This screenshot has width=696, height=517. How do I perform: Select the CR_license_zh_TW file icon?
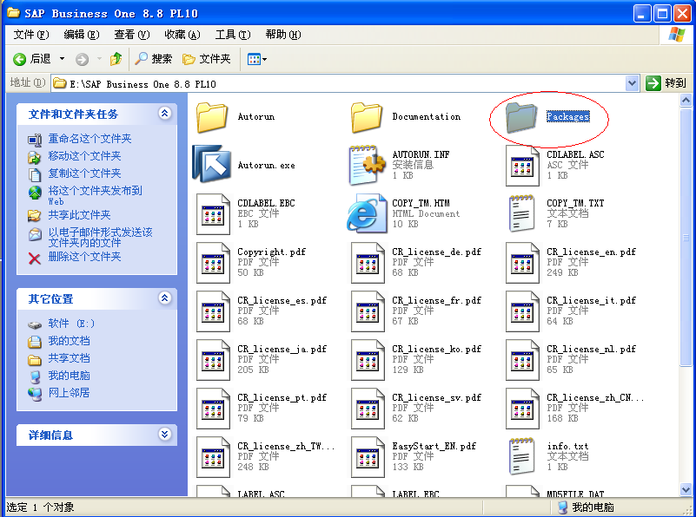(x=214, y=458)
